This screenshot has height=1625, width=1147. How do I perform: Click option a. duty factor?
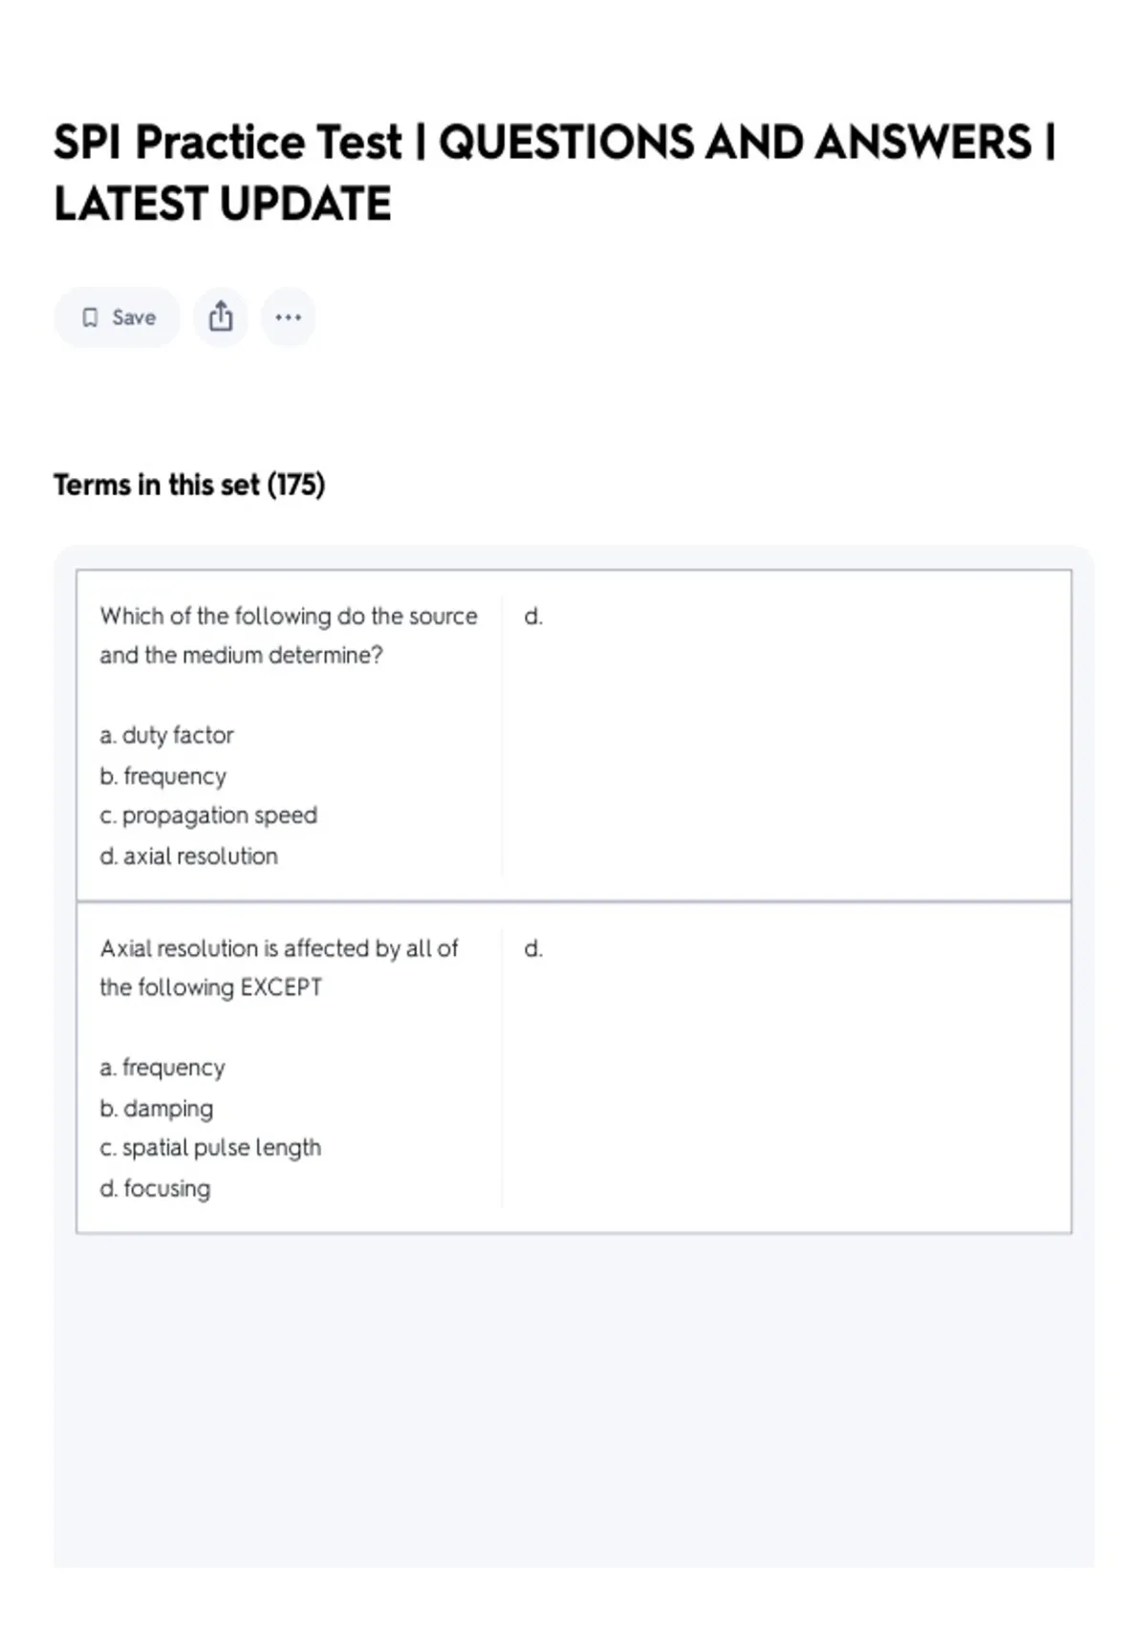(x=166, y=735)
